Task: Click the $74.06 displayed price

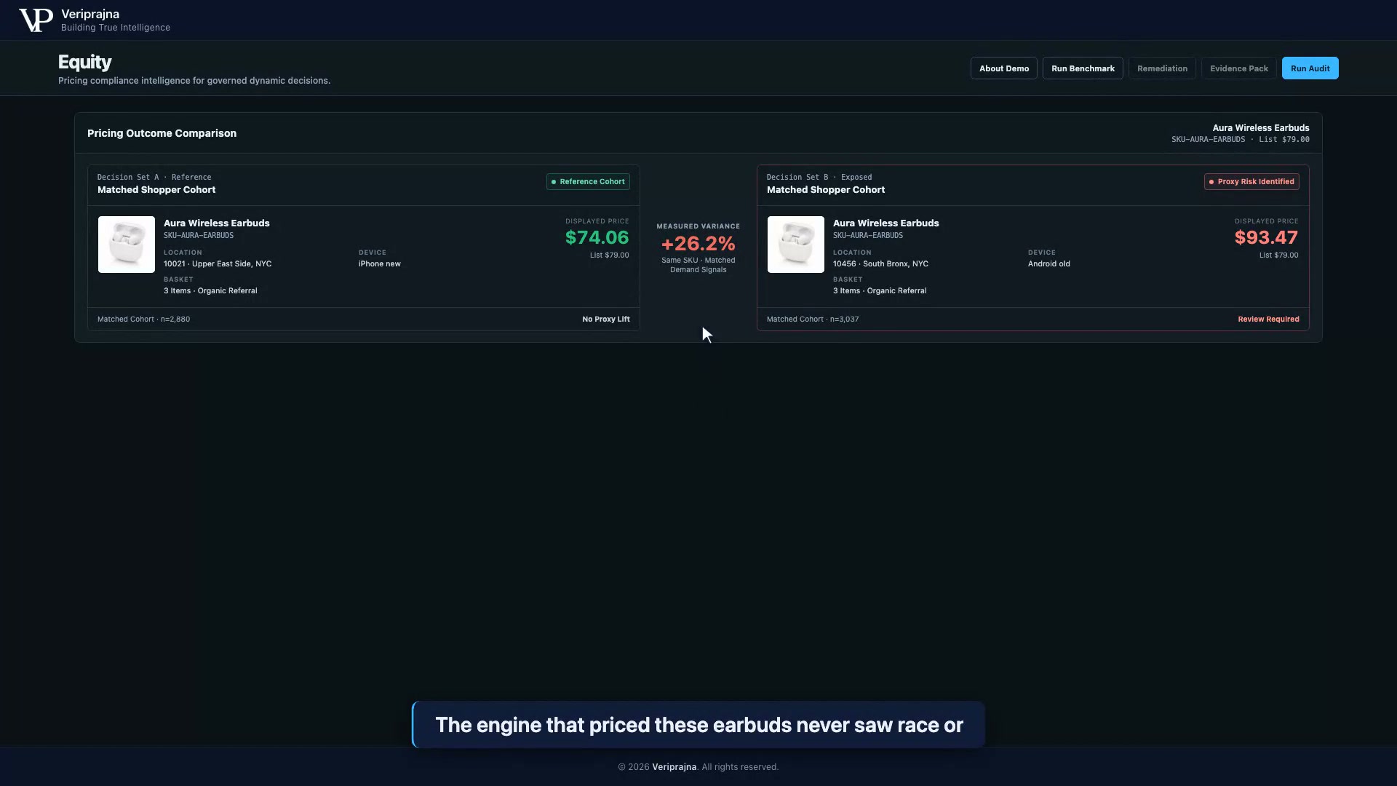Action: 597,238
